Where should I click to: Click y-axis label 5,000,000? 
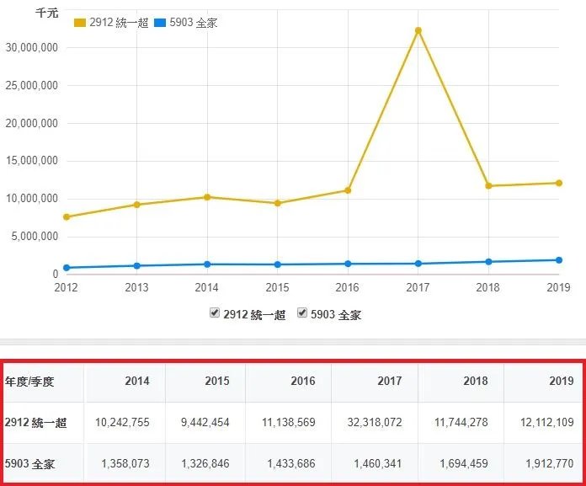[35, 237]
